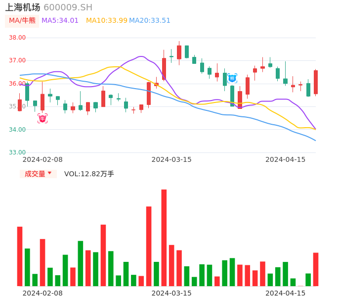Click the last red volume bar on the right

[x=316, y=269]
